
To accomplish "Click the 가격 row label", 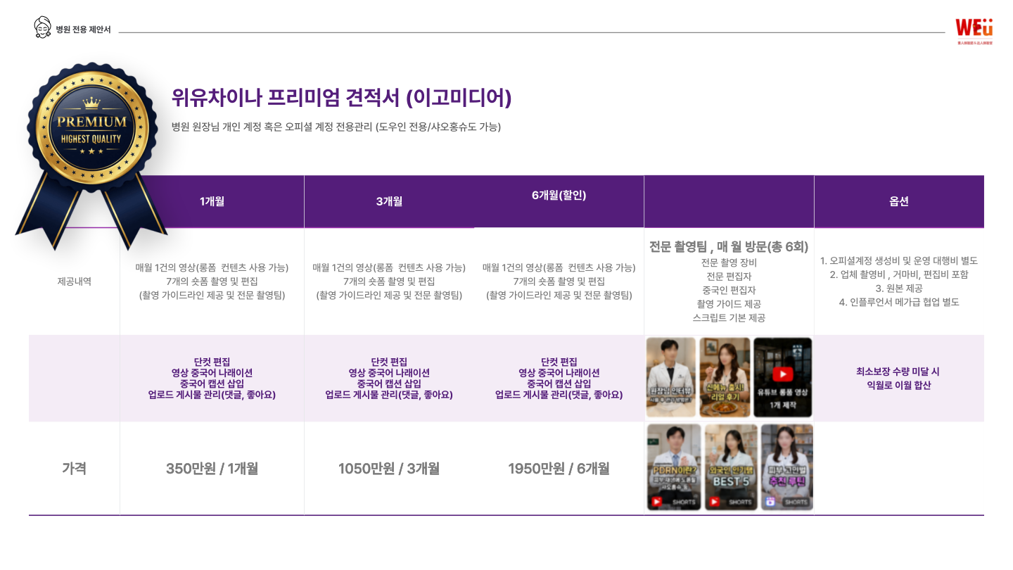I will click(74, 468).
